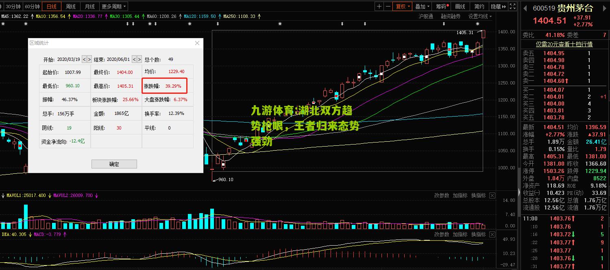Click the MA5 arrow indicator

tap(32, 16)
